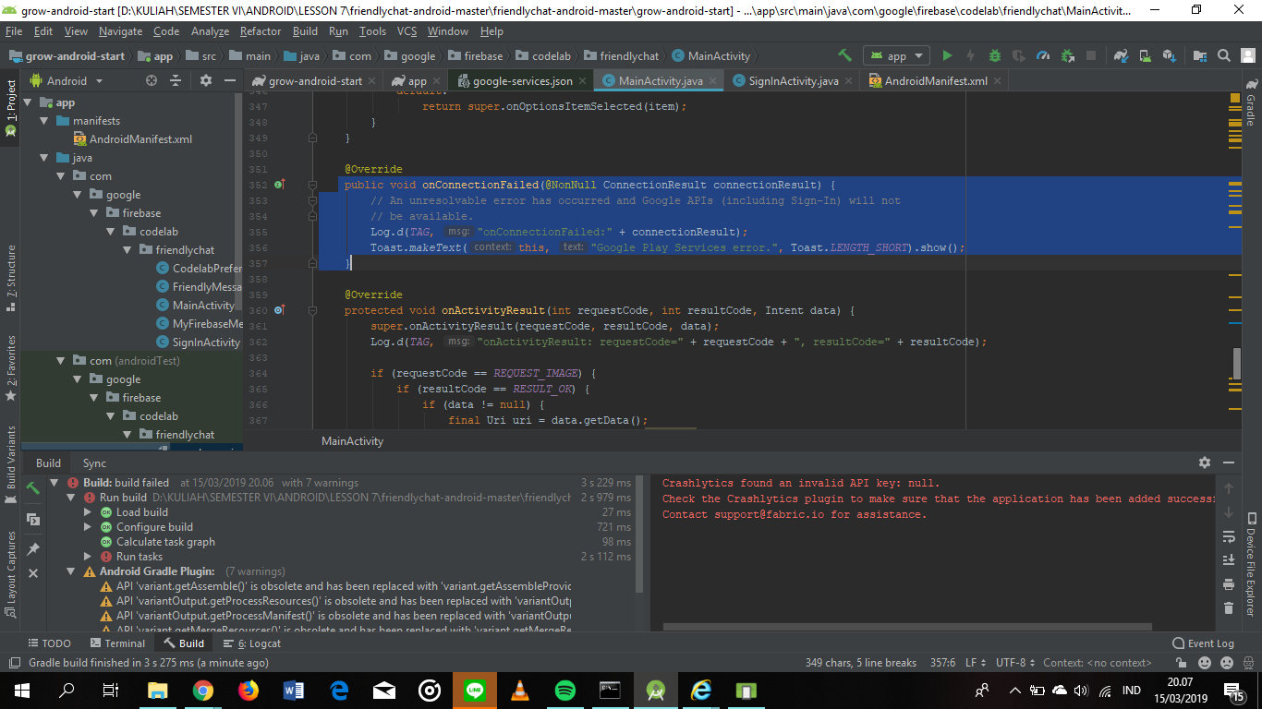Click LF line separator in status bar
Screen dimensions: 1262x709
(x=974, y=663)
